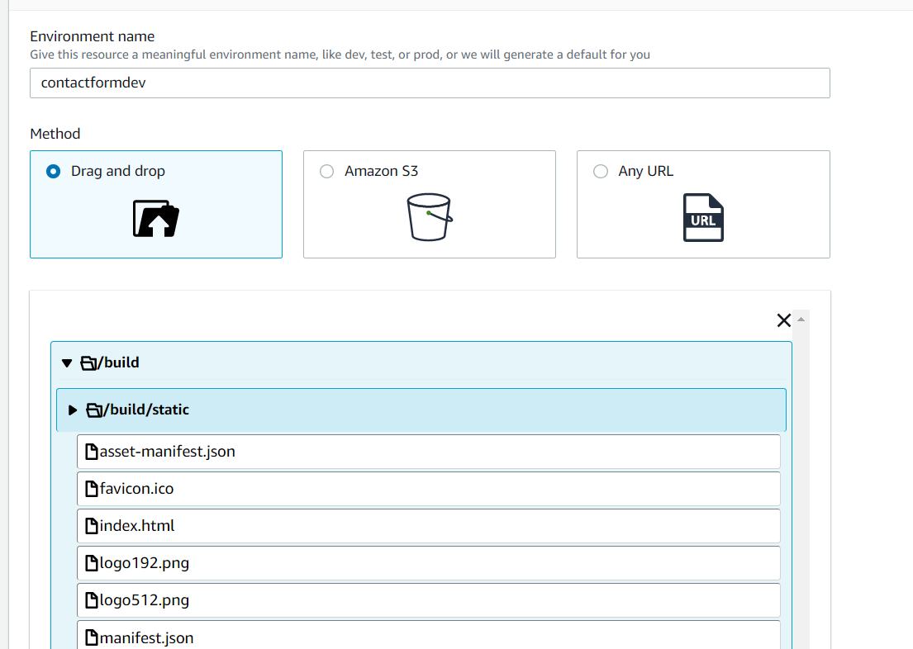Click the drag and drop folder upload icon
Viewport: 913px width, 649px height.
(x=156, y=218)
